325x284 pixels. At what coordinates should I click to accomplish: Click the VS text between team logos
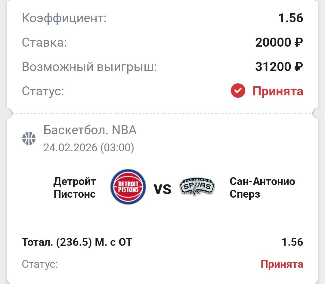(162, 190)
